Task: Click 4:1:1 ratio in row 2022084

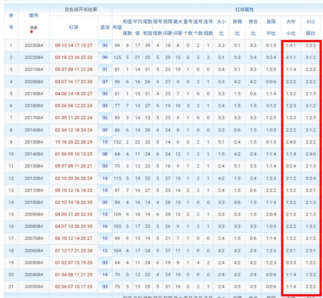Action: (291, 57)
